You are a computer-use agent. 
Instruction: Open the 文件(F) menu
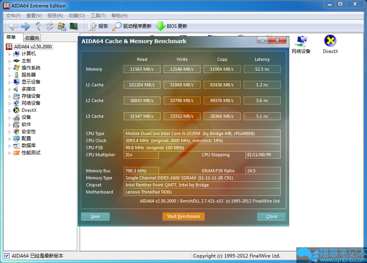point(13,16)
